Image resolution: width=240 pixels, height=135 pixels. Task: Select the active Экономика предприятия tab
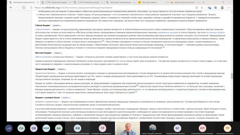tap(24, 2)
